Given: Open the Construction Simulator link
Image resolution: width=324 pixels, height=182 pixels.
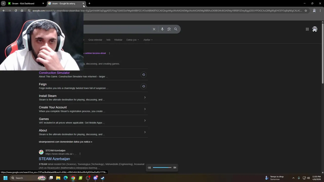Looking at the screenshot, I should 54,73.
